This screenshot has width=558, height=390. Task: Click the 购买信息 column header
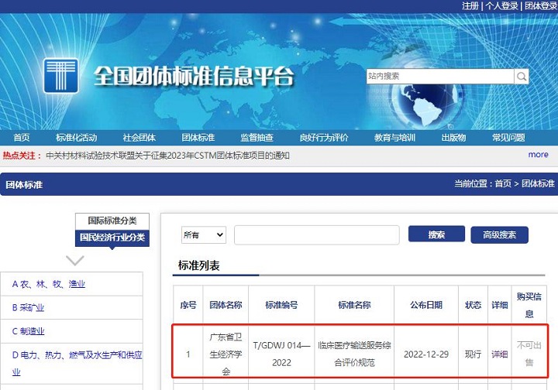click(529, 305)
